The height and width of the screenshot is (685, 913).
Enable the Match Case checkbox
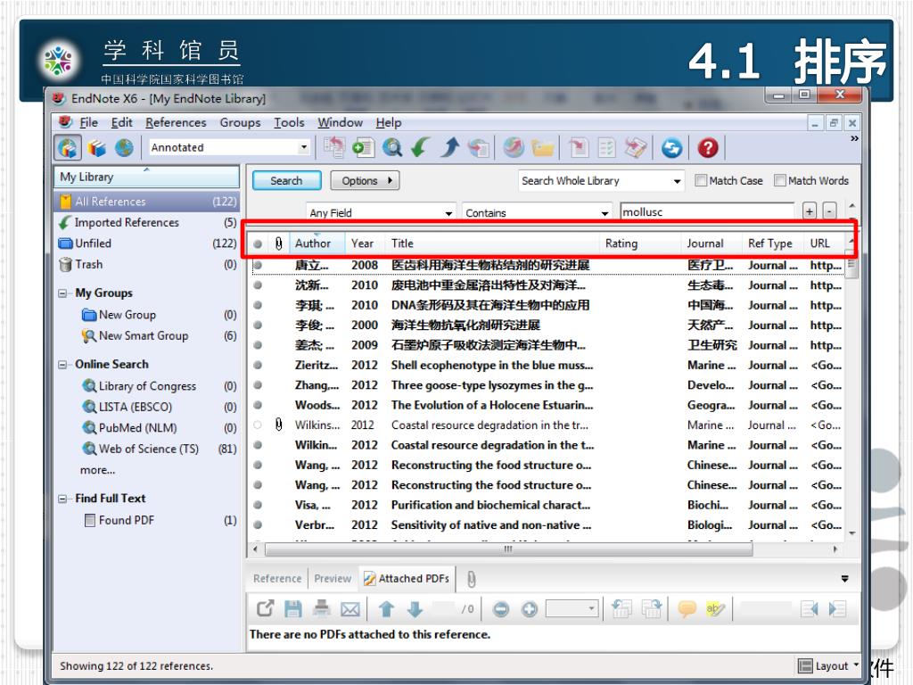point(701,180)
